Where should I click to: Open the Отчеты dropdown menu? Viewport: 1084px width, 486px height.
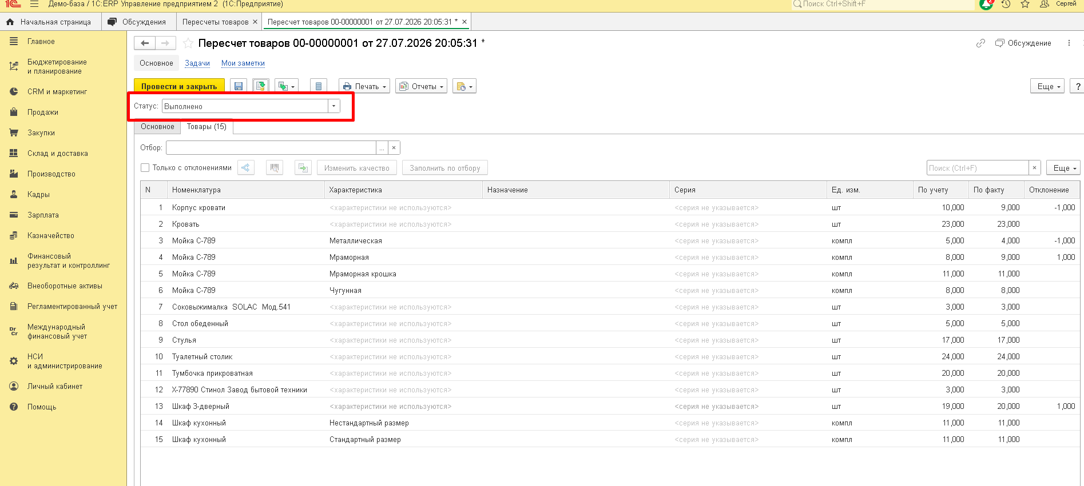[422, 86]
